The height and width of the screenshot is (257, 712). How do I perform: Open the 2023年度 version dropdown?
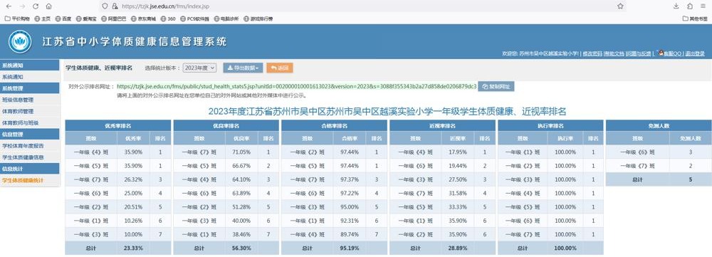click(x=200, y=68)
